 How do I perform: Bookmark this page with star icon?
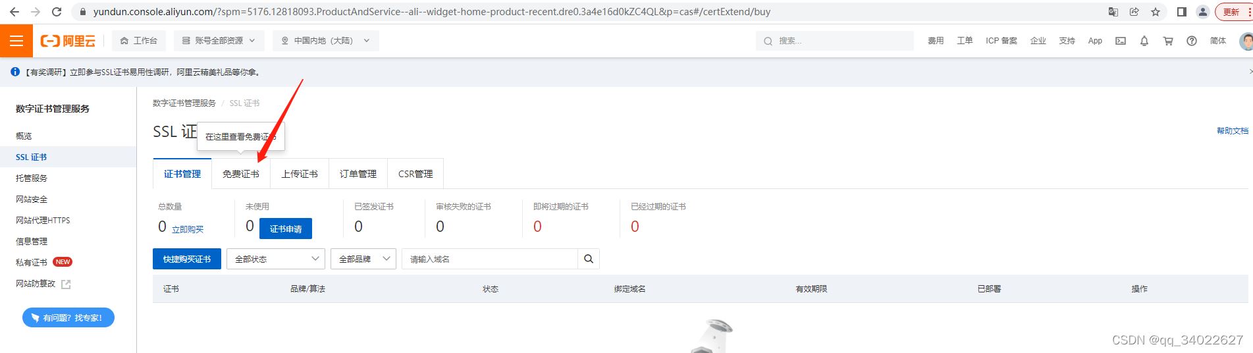point(1156,12)
